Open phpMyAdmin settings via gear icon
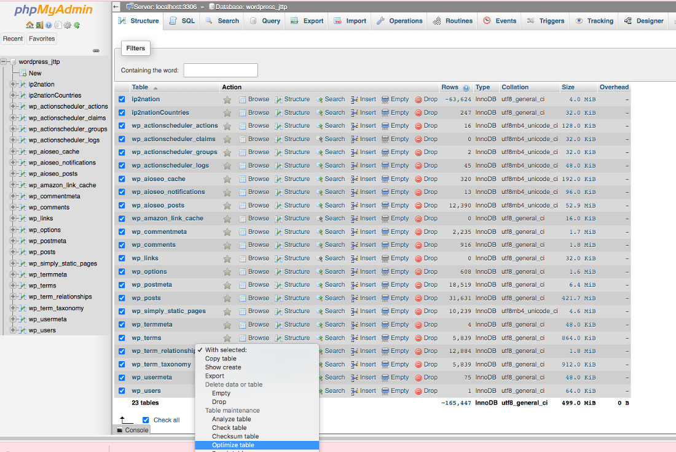Screen dimensions: 676x452 click(67, 25)
